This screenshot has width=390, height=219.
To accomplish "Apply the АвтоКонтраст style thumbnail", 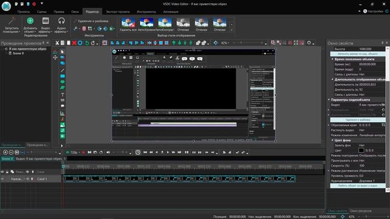I will click(x=165, y=24).
